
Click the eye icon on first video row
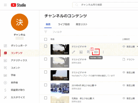click(124, 46)
